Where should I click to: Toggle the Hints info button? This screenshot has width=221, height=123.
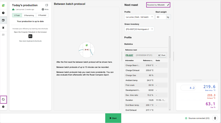point(45,9)
